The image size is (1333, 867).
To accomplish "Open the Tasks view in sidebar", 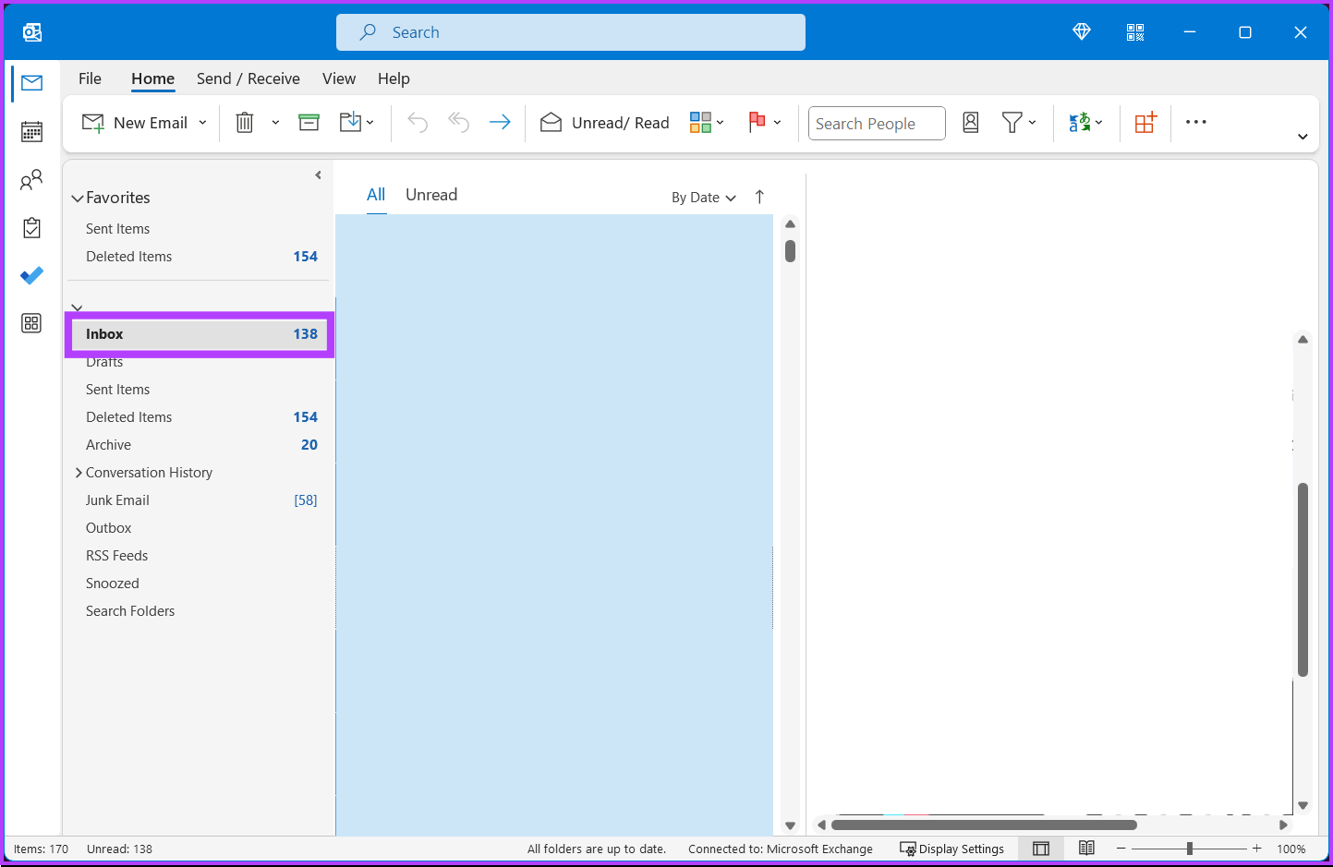I will 31,227.
